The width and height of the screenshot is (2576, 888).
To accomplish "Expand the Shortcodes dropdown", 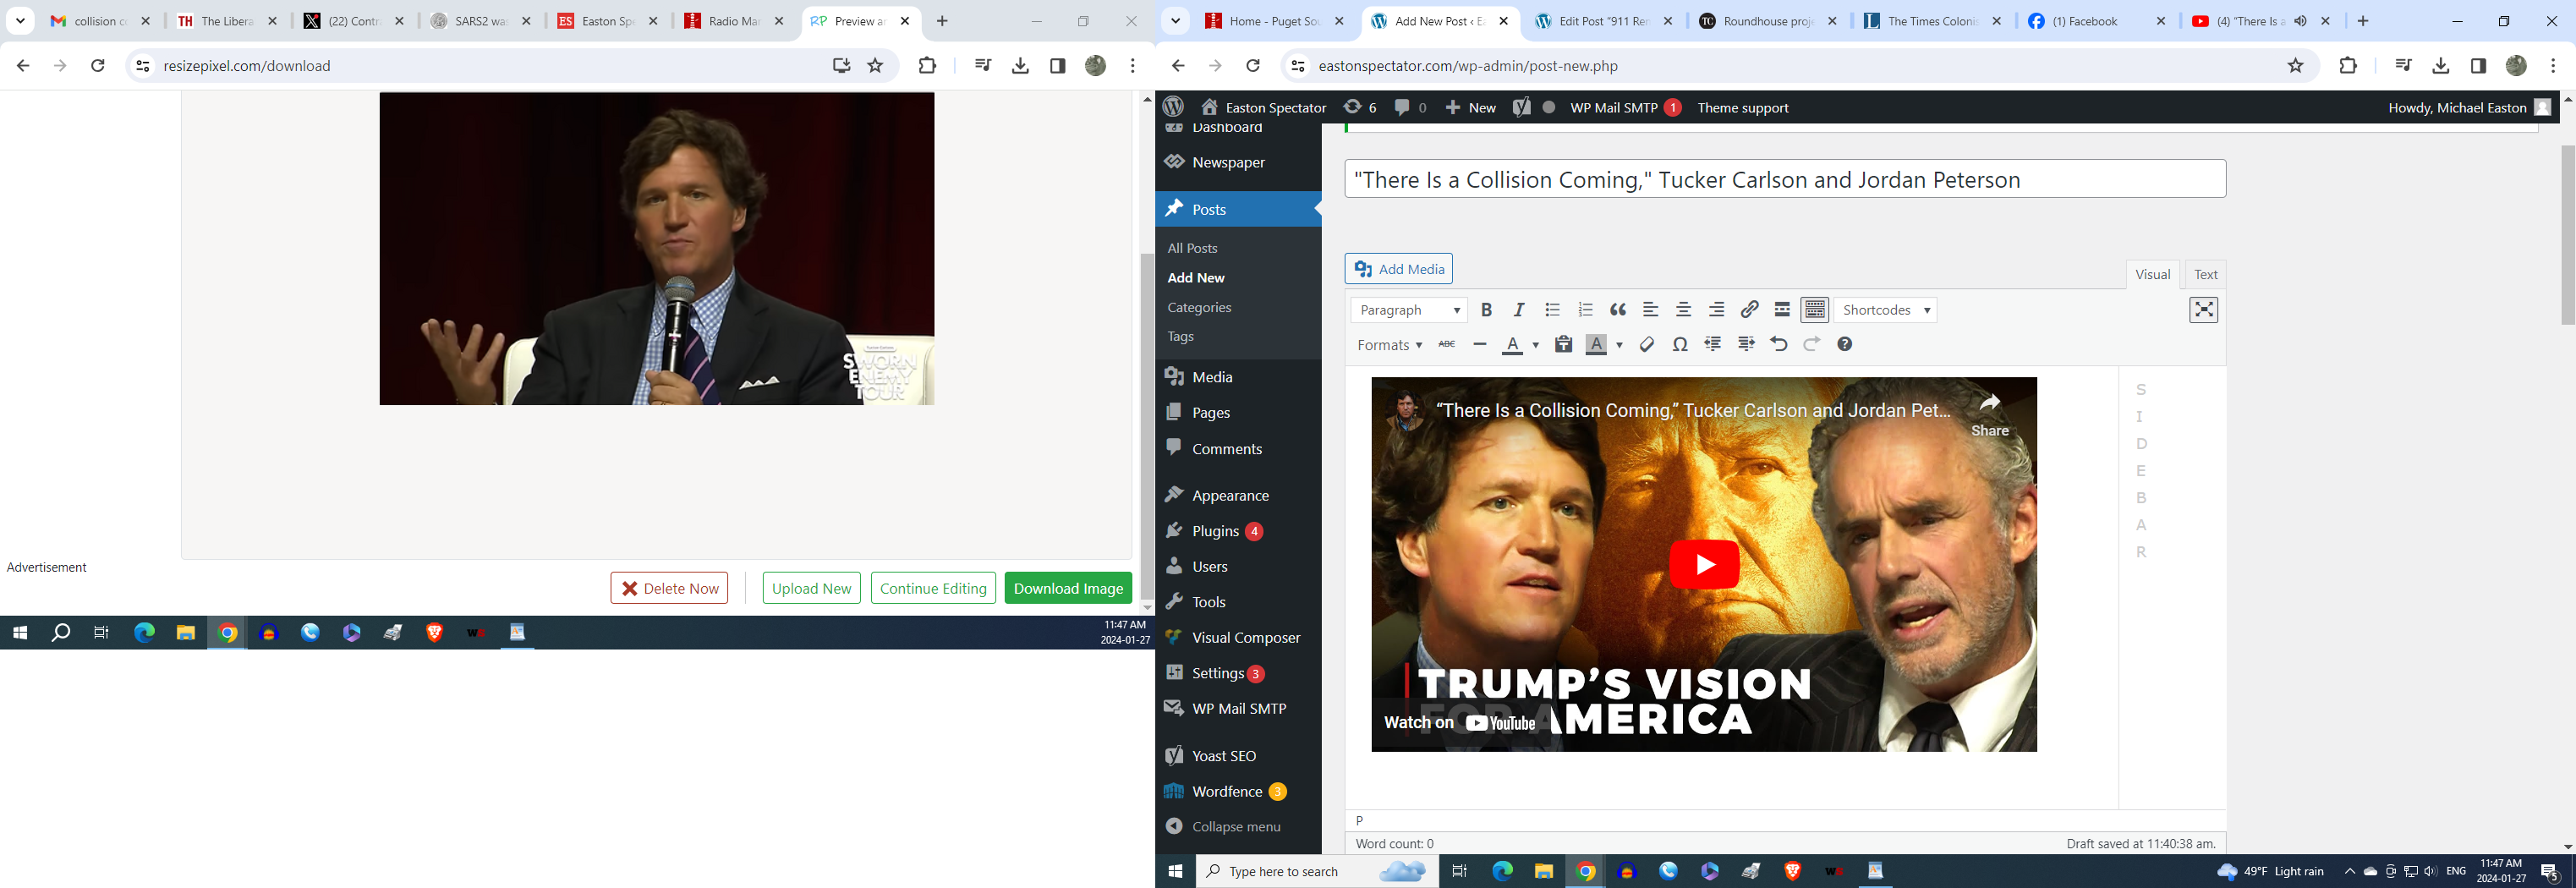I will pyautogui.click(x=1886, y=310).
